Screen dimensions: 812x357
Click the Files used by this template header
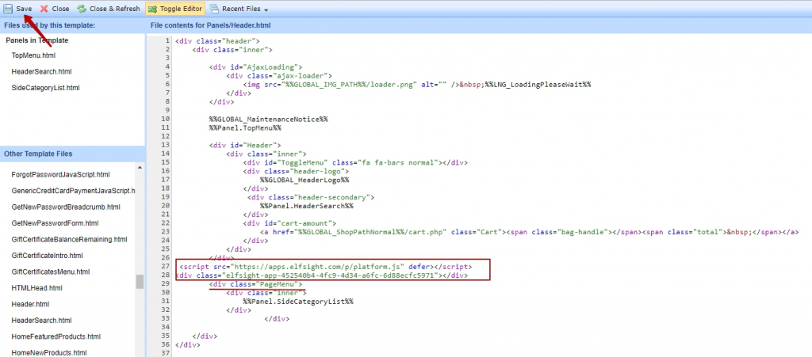coord(50,25)
